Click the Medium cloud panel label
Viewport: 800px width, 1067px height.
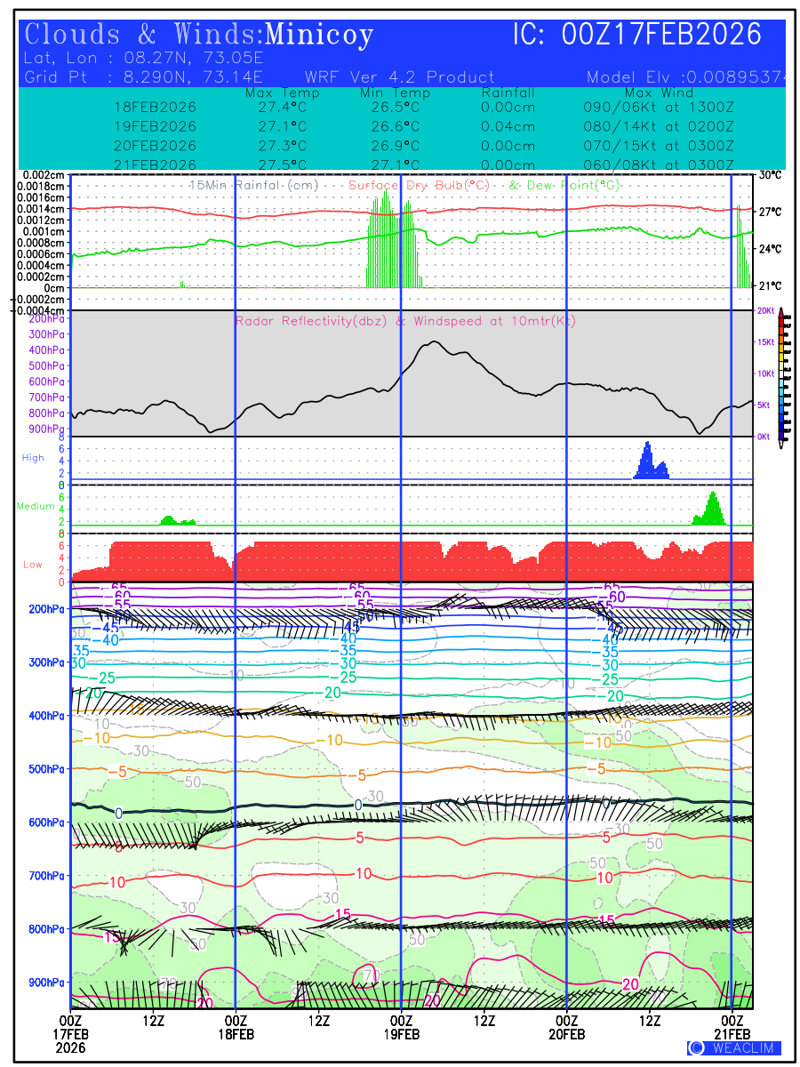[x=36, y=506]
